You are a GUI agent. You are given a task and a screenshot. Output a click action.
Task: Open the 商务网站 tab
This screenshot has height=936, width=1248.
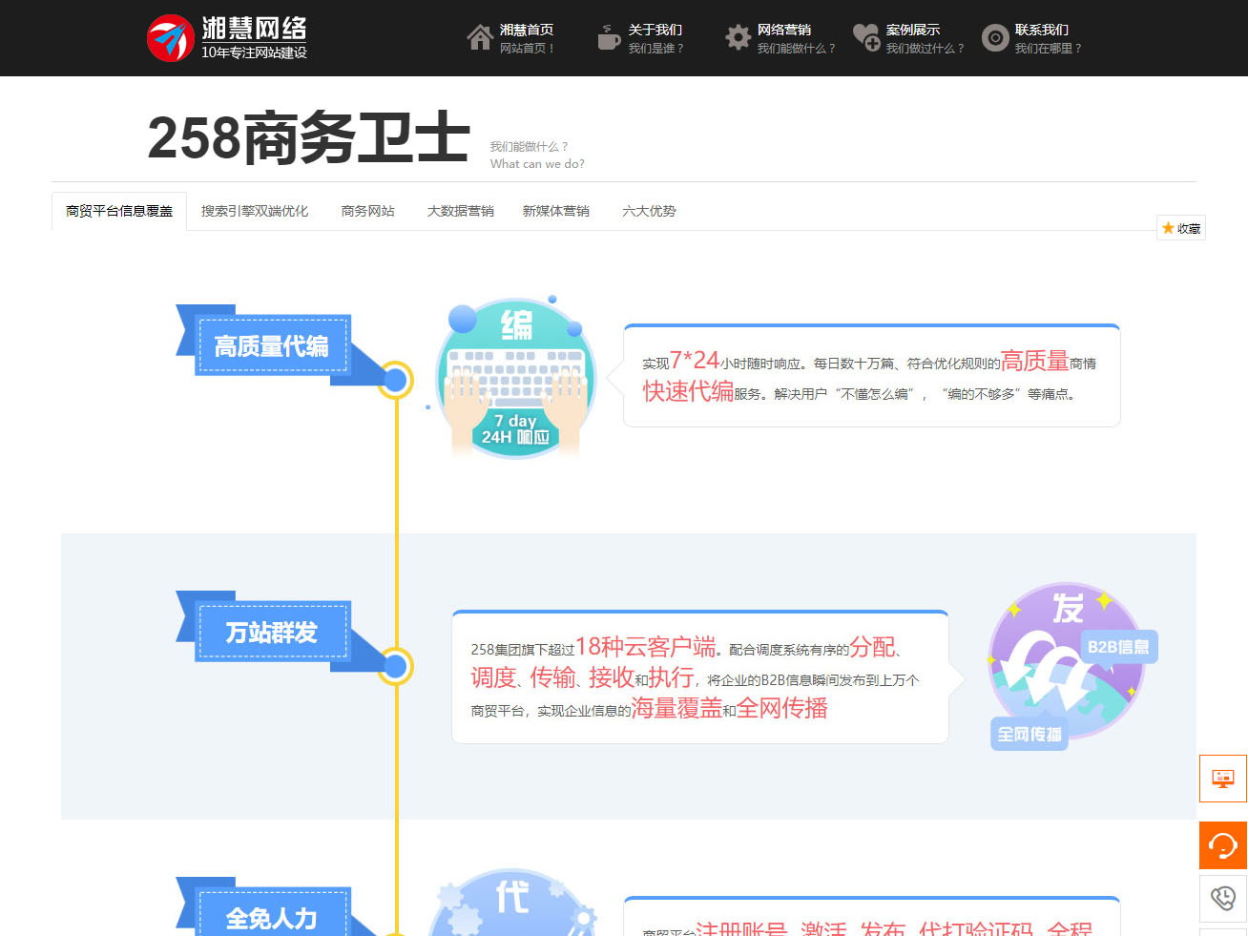coord(368,211)
